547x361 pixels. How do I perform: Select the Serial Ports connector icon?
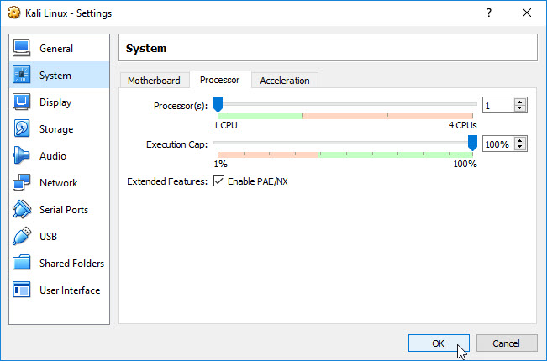[22, 209]
